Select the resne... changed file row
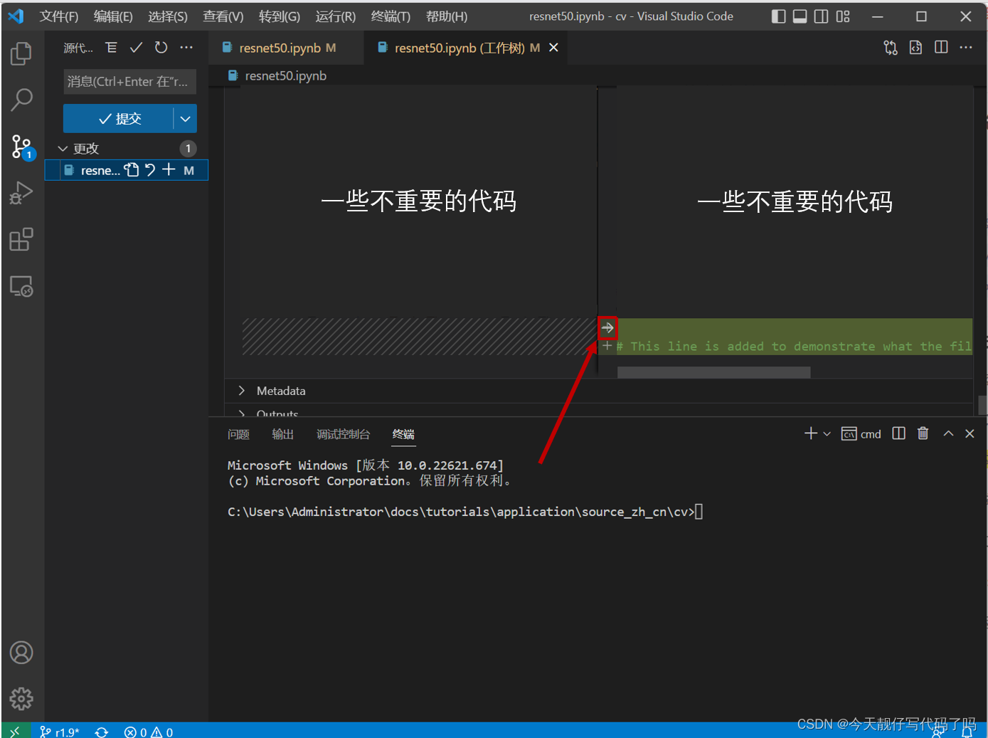This screenshot has width=988, height=738. point(127,170)
